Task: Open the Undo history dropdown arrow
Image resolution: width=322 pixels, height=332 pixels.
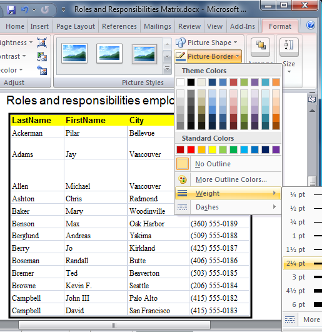Action: click(x=34, y=10)
